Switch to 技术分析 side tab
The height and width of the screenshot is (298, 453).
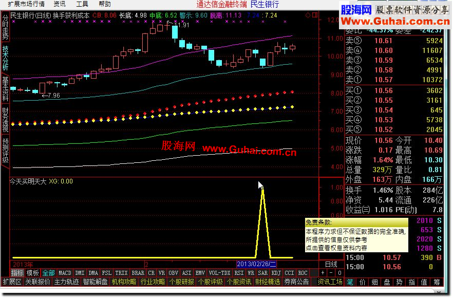tap(5, 58)
